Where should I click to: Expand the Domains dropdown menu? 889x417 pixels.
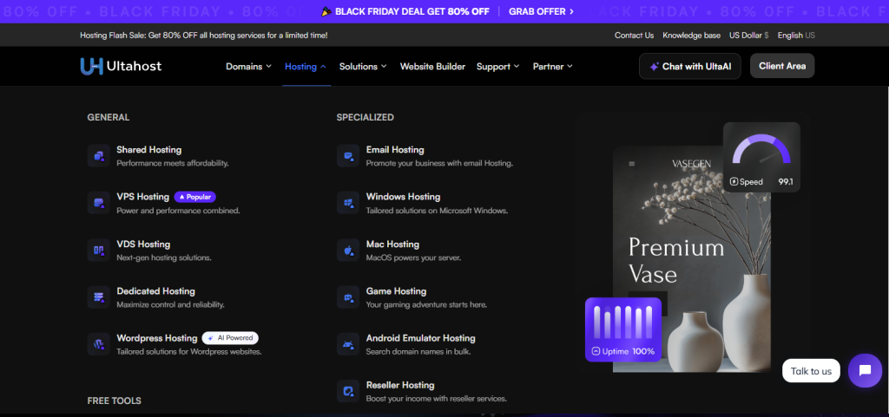249,66
